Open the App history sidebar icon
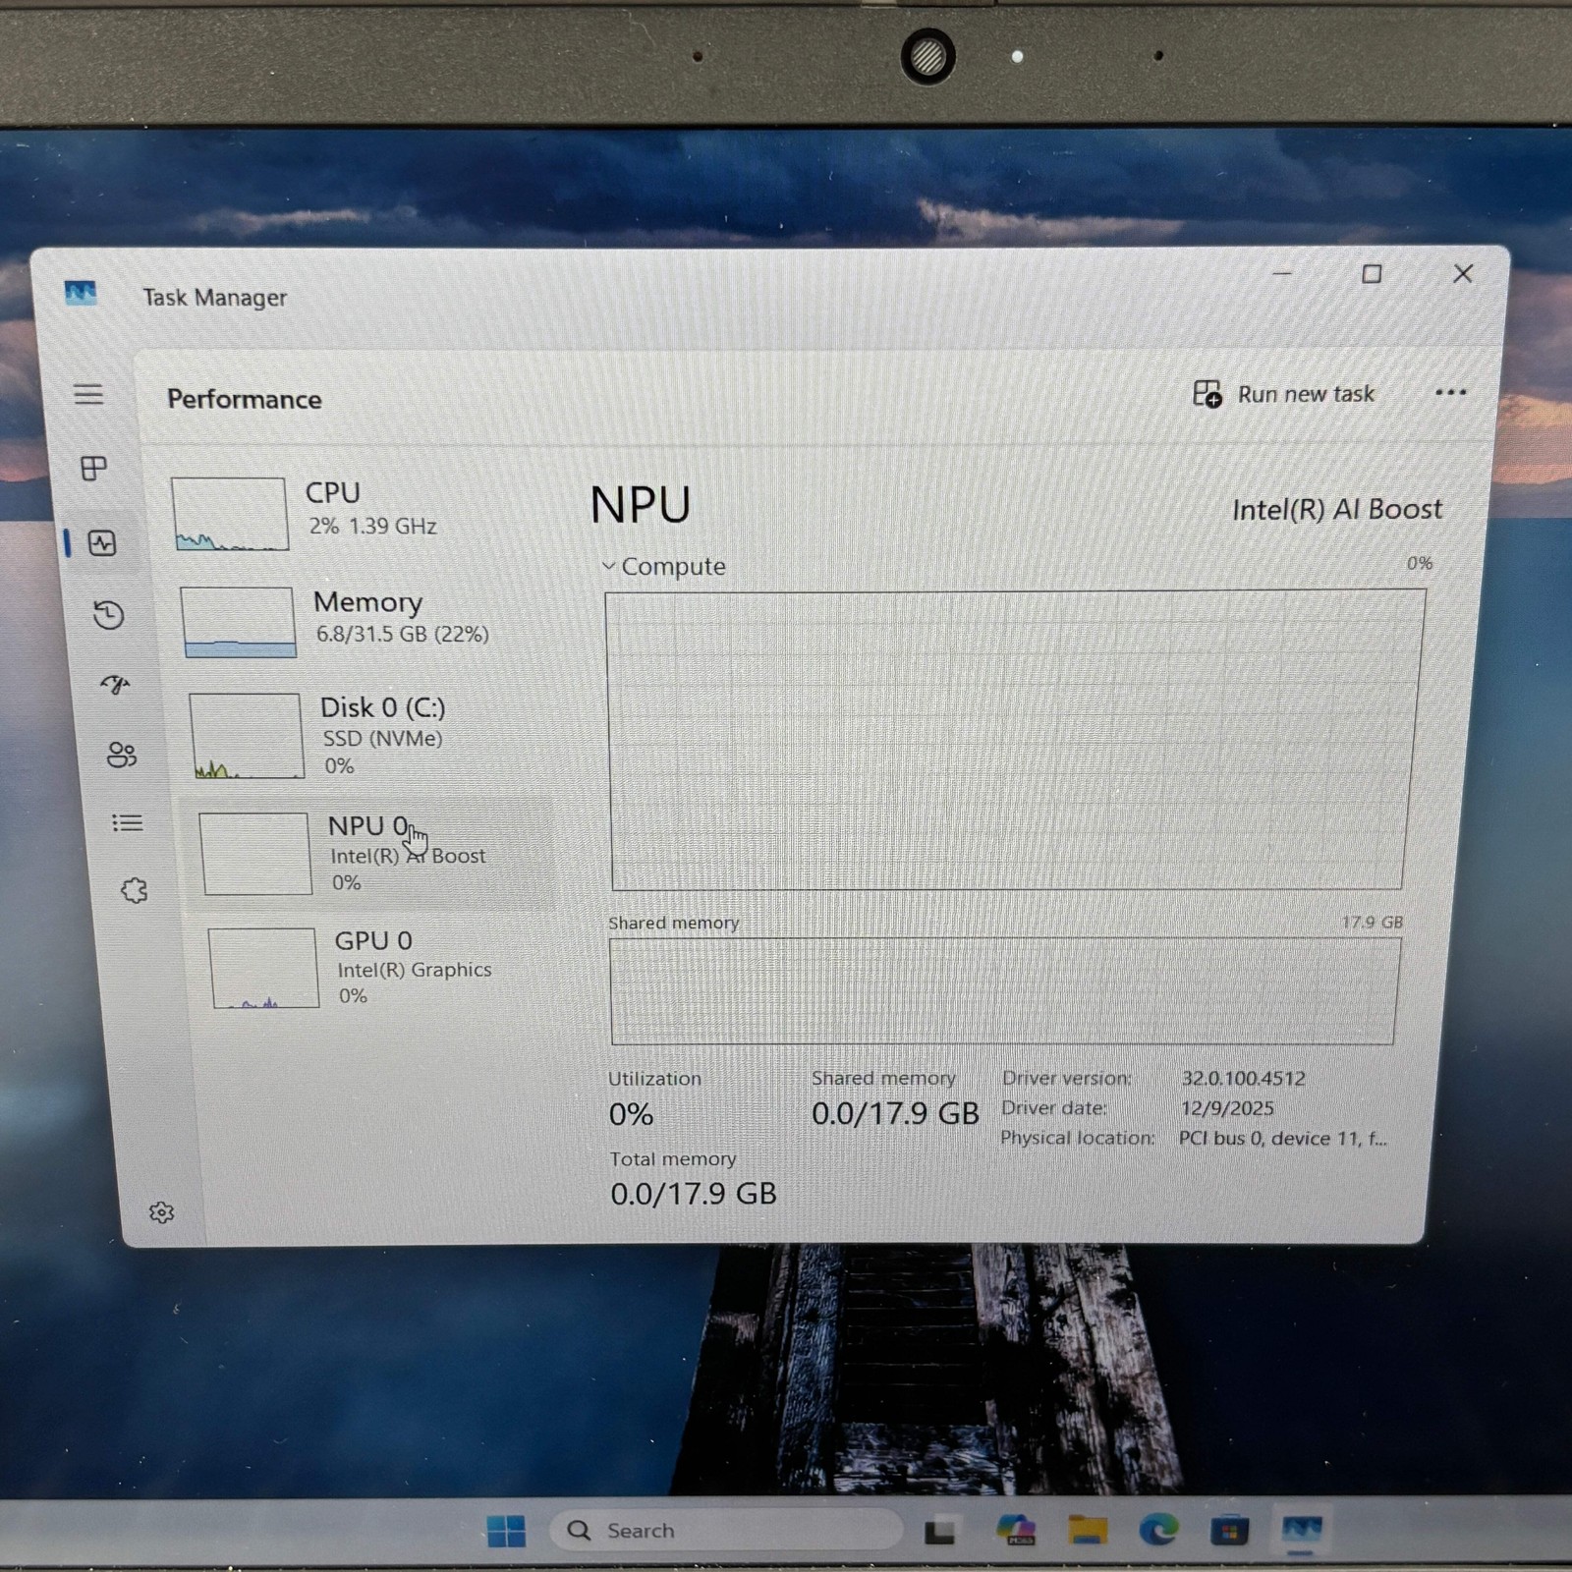This screenshot has width=1572, height=1572. coord(108,615)
